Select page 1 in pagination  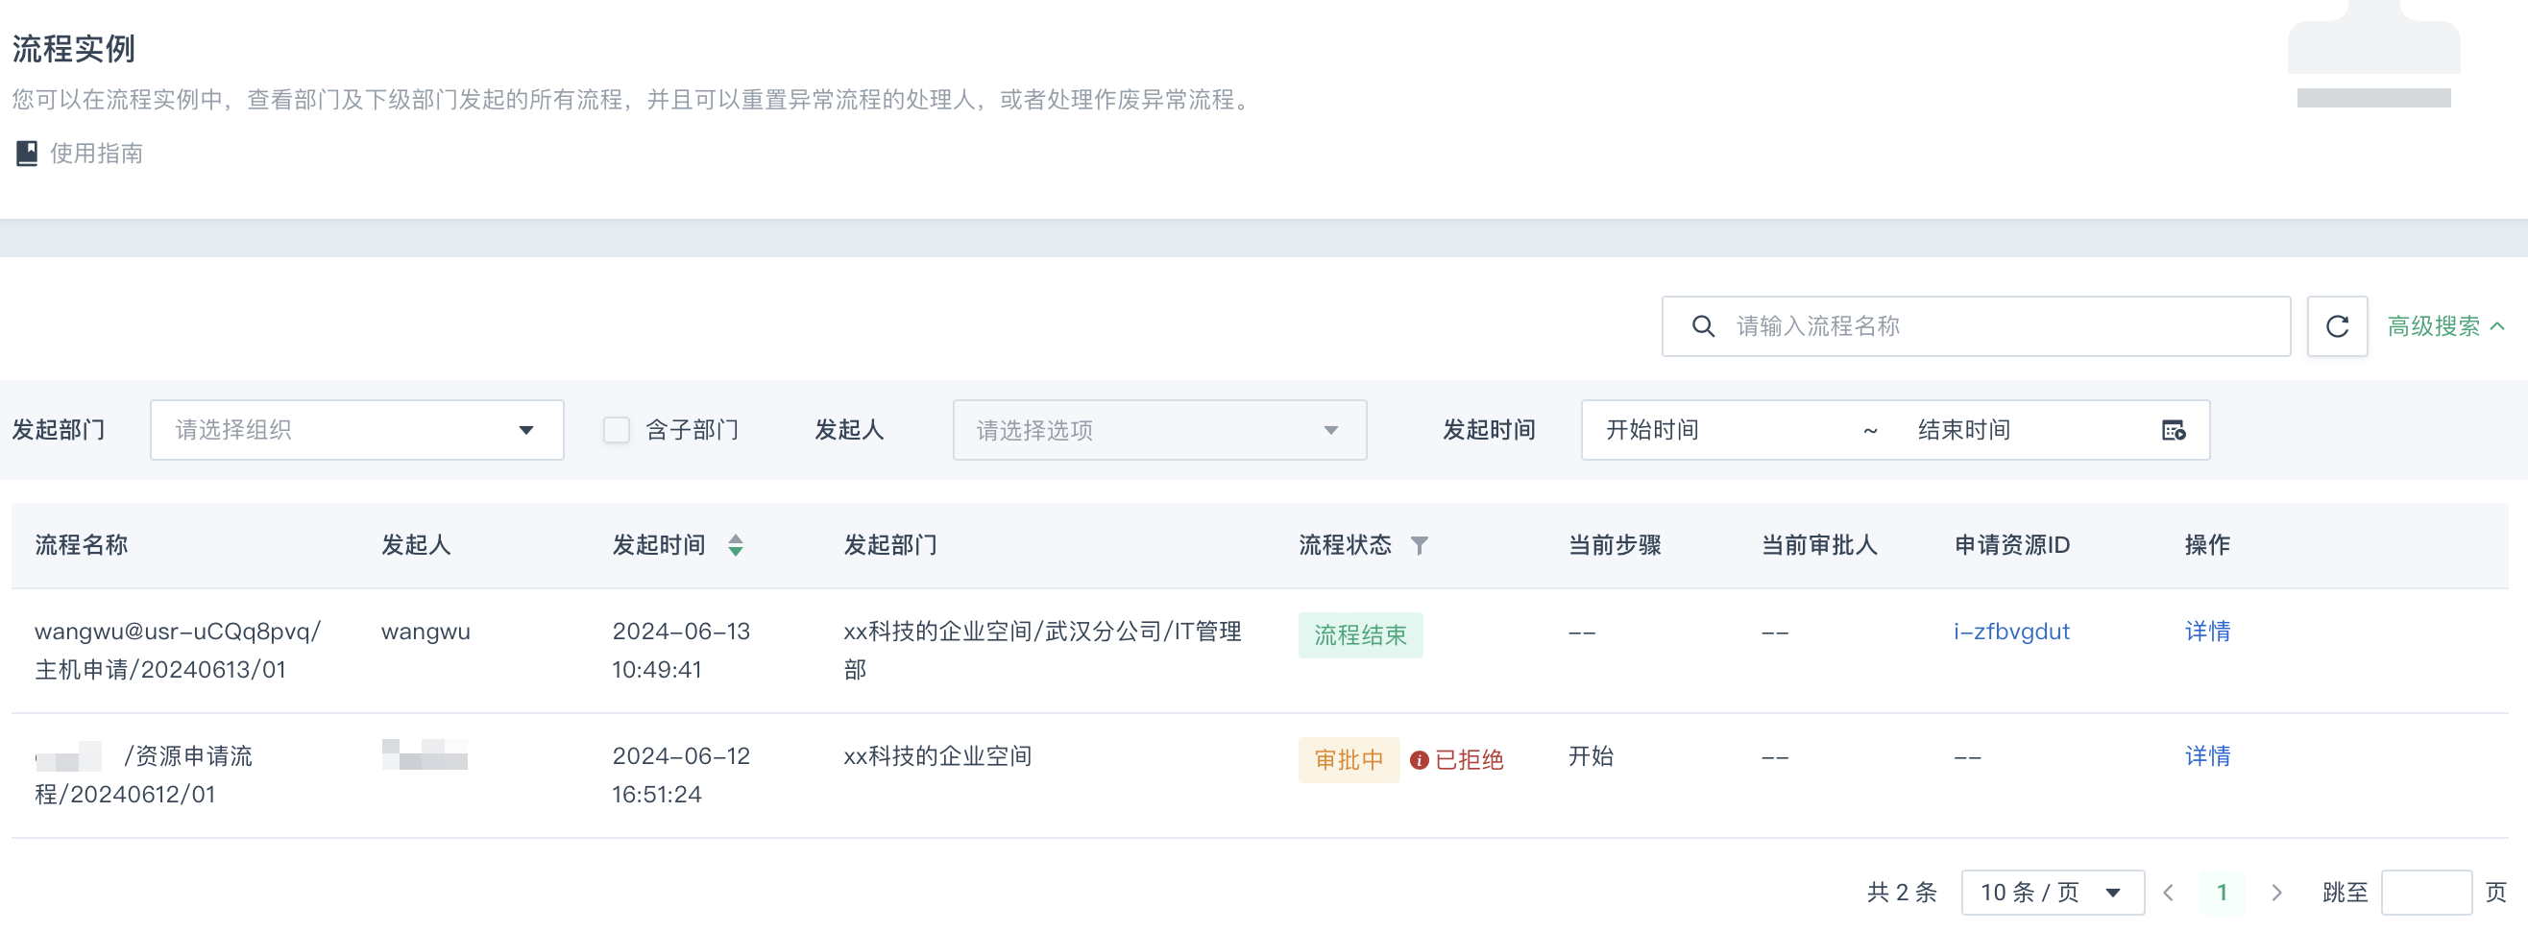click(x=2222, y=893)
